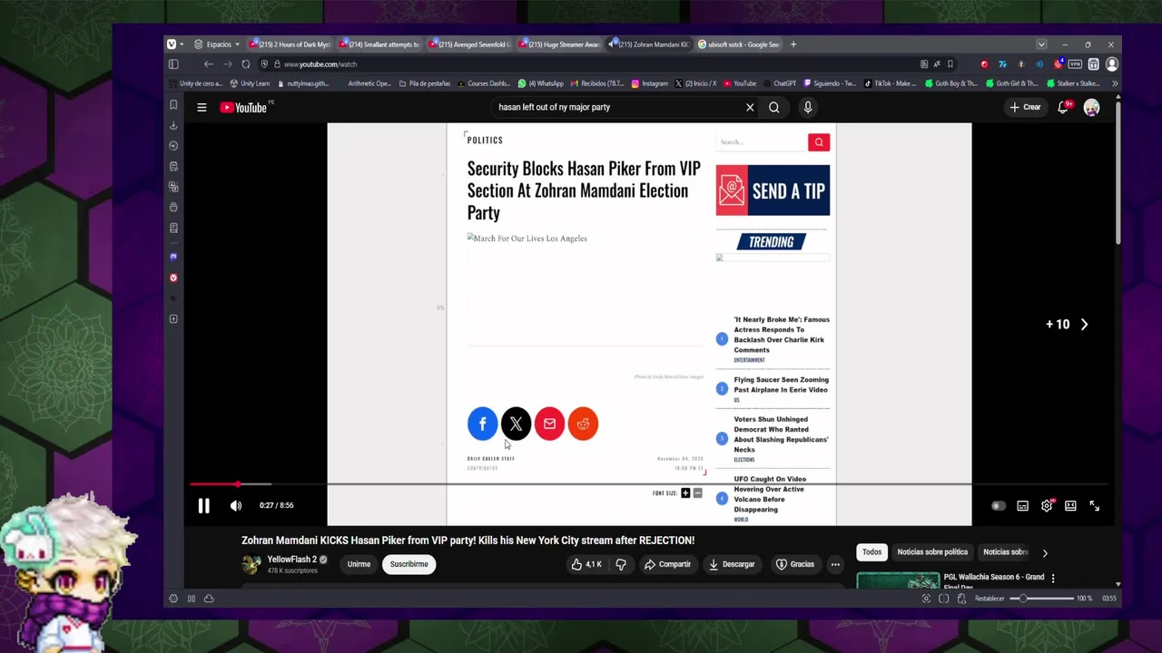Image resolution: width=1162 pixels, height=653 pixels.
Task: Capture page with status bar camera icon
Action: (x=926, y=599)
